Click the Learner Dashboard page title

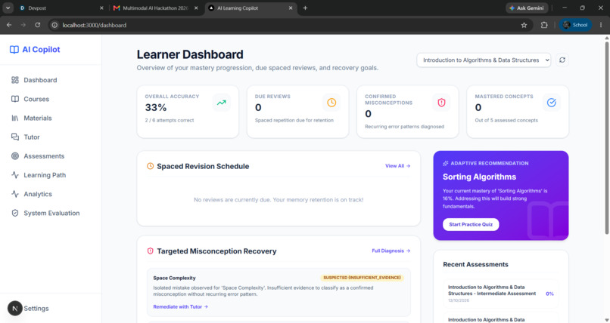coord(190,54)
